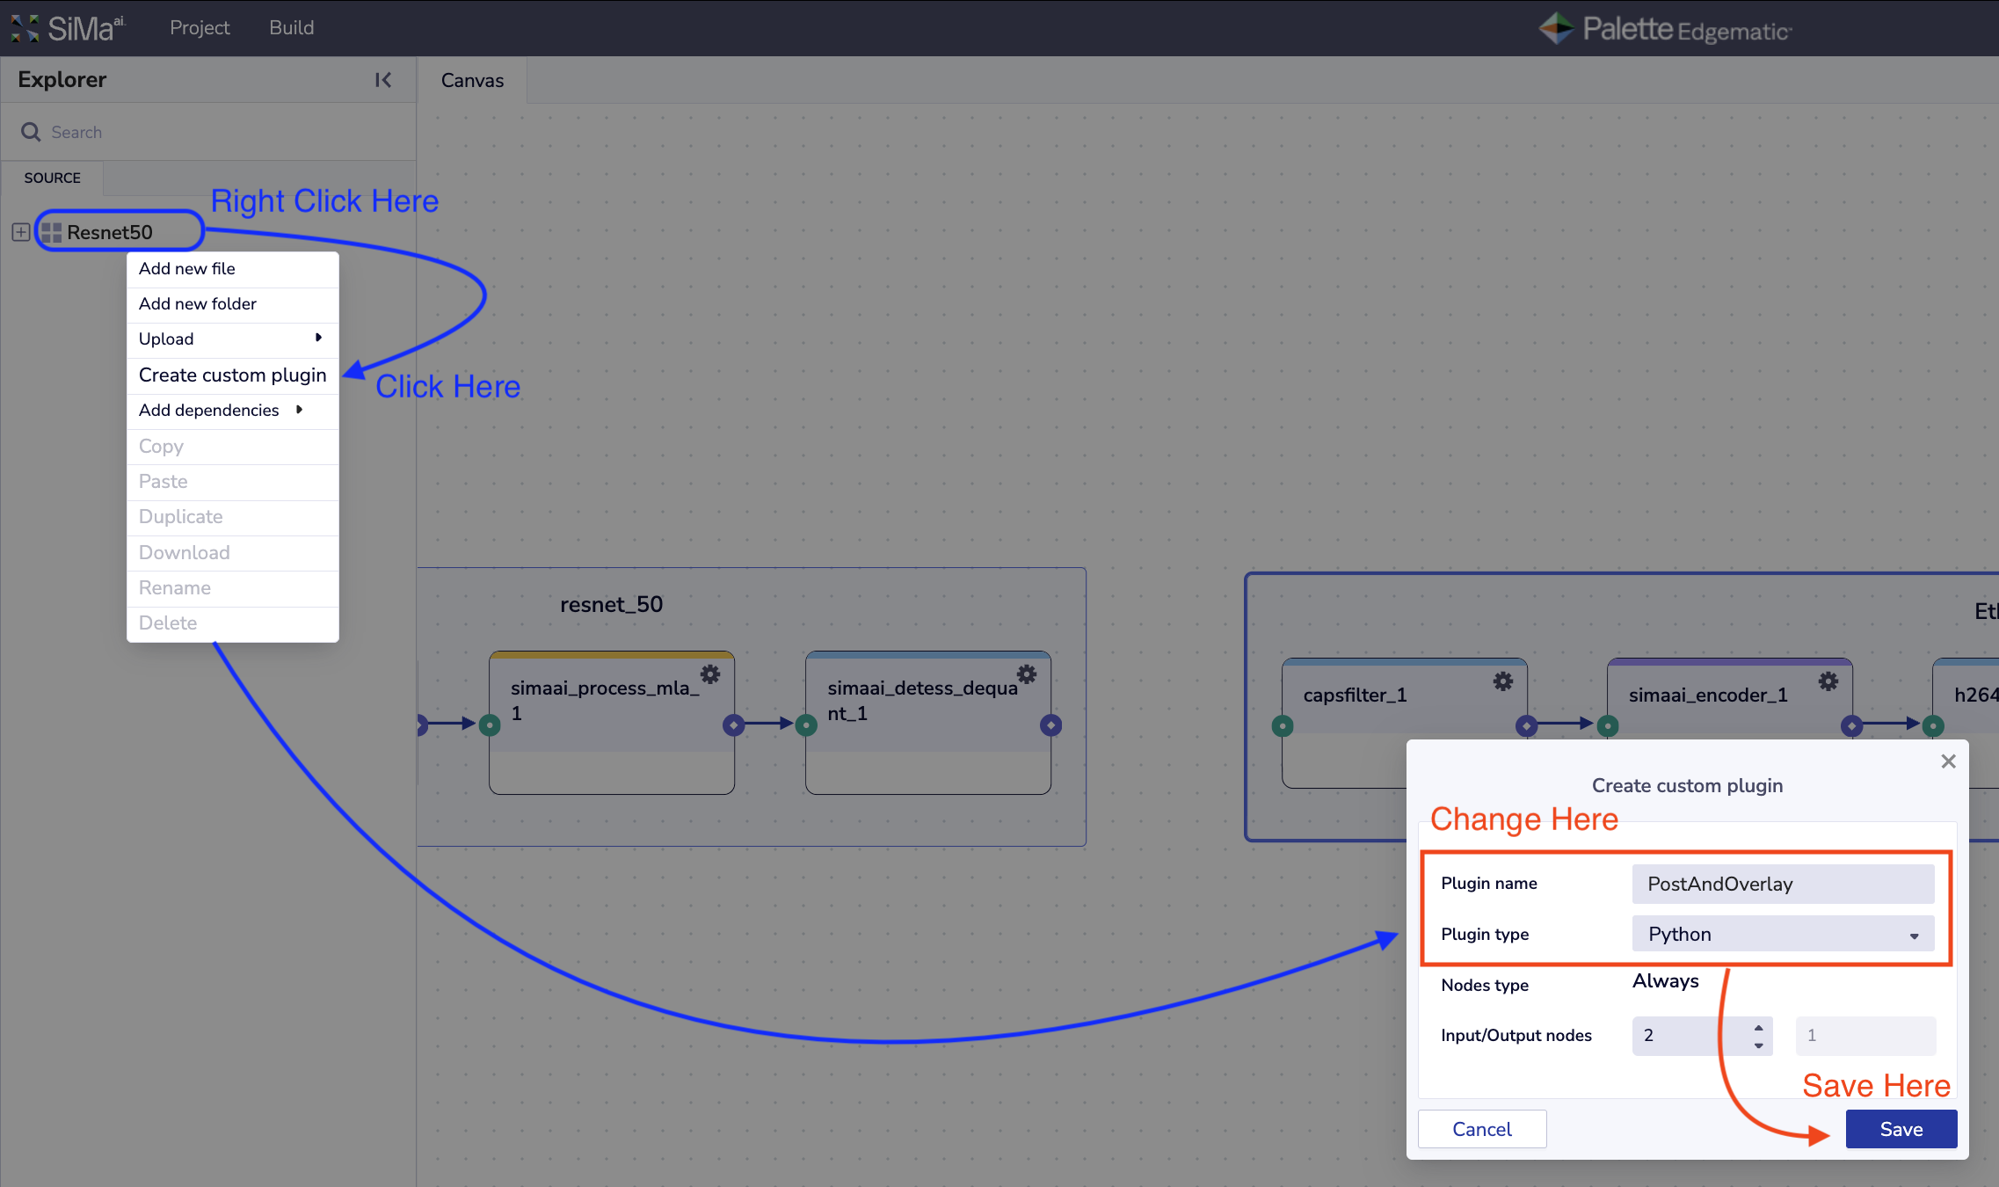This screenshot has height=1187, width=1999.
Task: Open settings gear on simaai_detess_dequant_1 node
Action: (1027, 674)
